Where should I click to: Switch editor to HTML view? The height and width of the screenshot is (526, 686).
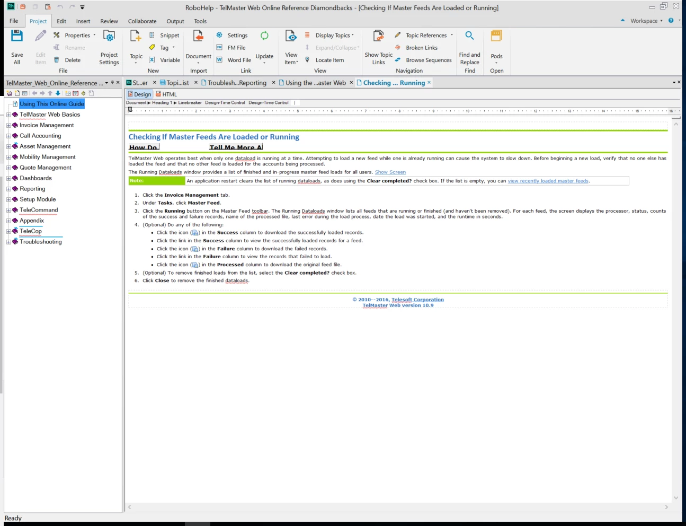coord(166,94)
